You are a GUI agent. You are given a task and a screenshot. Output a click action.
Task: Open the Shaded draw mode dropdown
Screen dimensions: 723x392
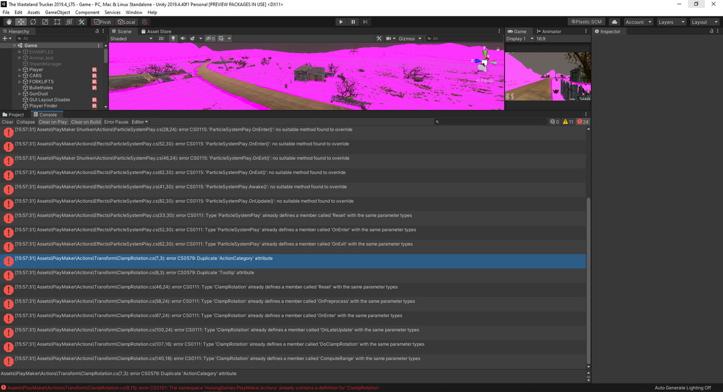click(131, 38)
